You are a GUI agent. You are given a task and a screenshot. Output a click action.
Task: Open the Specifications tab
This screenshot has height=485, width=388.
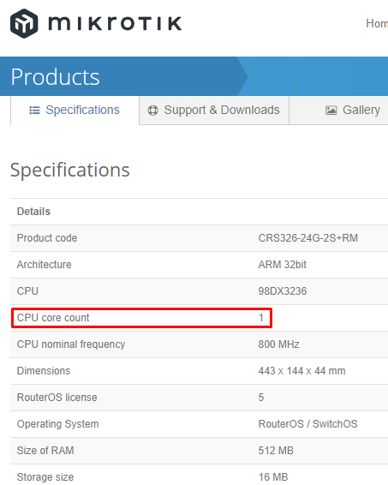(75, 111)
